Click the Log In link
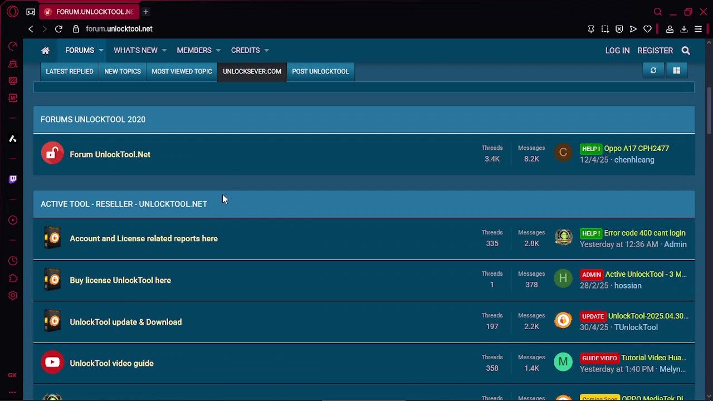The height and width of the screenshot is (401, 713). pos(617,50)
